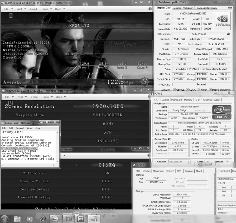Click GPU-Z Driver field nvlddmkm 8.17.12.6658
Screen dimensions: 236x223
tap(201, 69)
